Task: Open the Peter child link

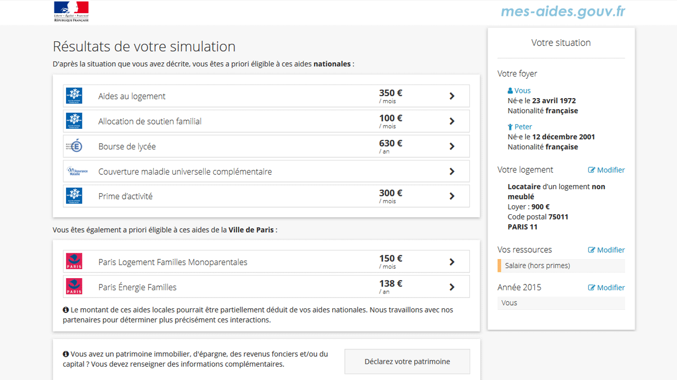Action: tap(523, 127)
